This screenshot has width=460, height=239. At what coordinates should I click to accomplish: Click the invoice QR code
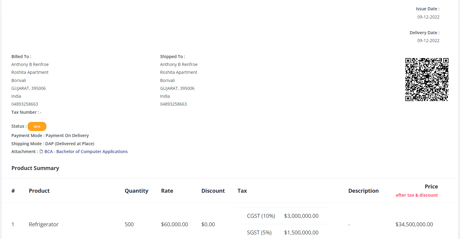pyautogui.click(x=427, y=80)
